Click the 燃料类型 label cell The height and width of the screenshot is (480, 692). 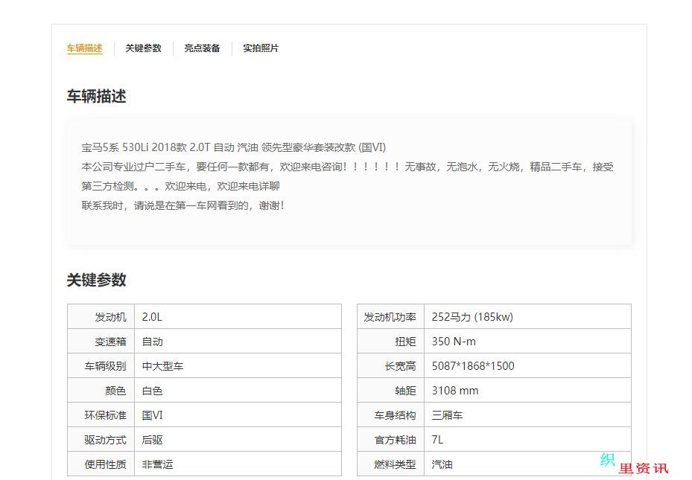[390, 464]
